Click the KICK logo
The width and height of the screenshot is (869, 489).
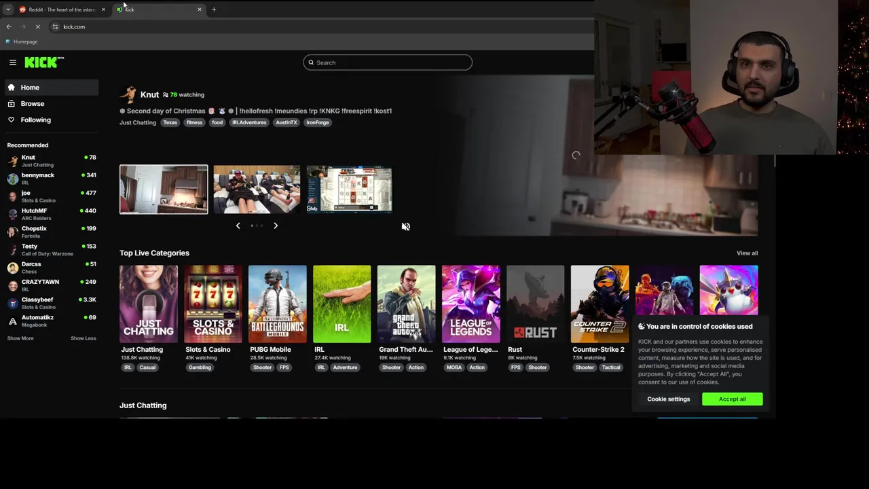point(44,62)
